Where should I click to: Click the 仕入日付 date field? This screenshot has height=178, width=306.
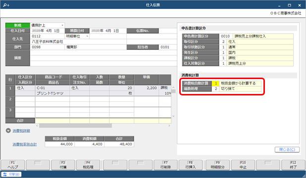[47, 31]
